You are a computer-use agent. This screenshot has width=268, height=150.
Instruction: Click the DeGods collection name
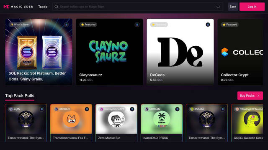coord(157,75)
